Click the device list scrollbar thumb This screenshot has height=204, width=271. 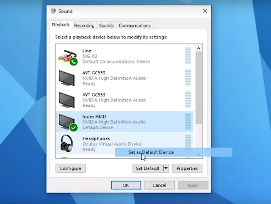click(x=199, y=88)
